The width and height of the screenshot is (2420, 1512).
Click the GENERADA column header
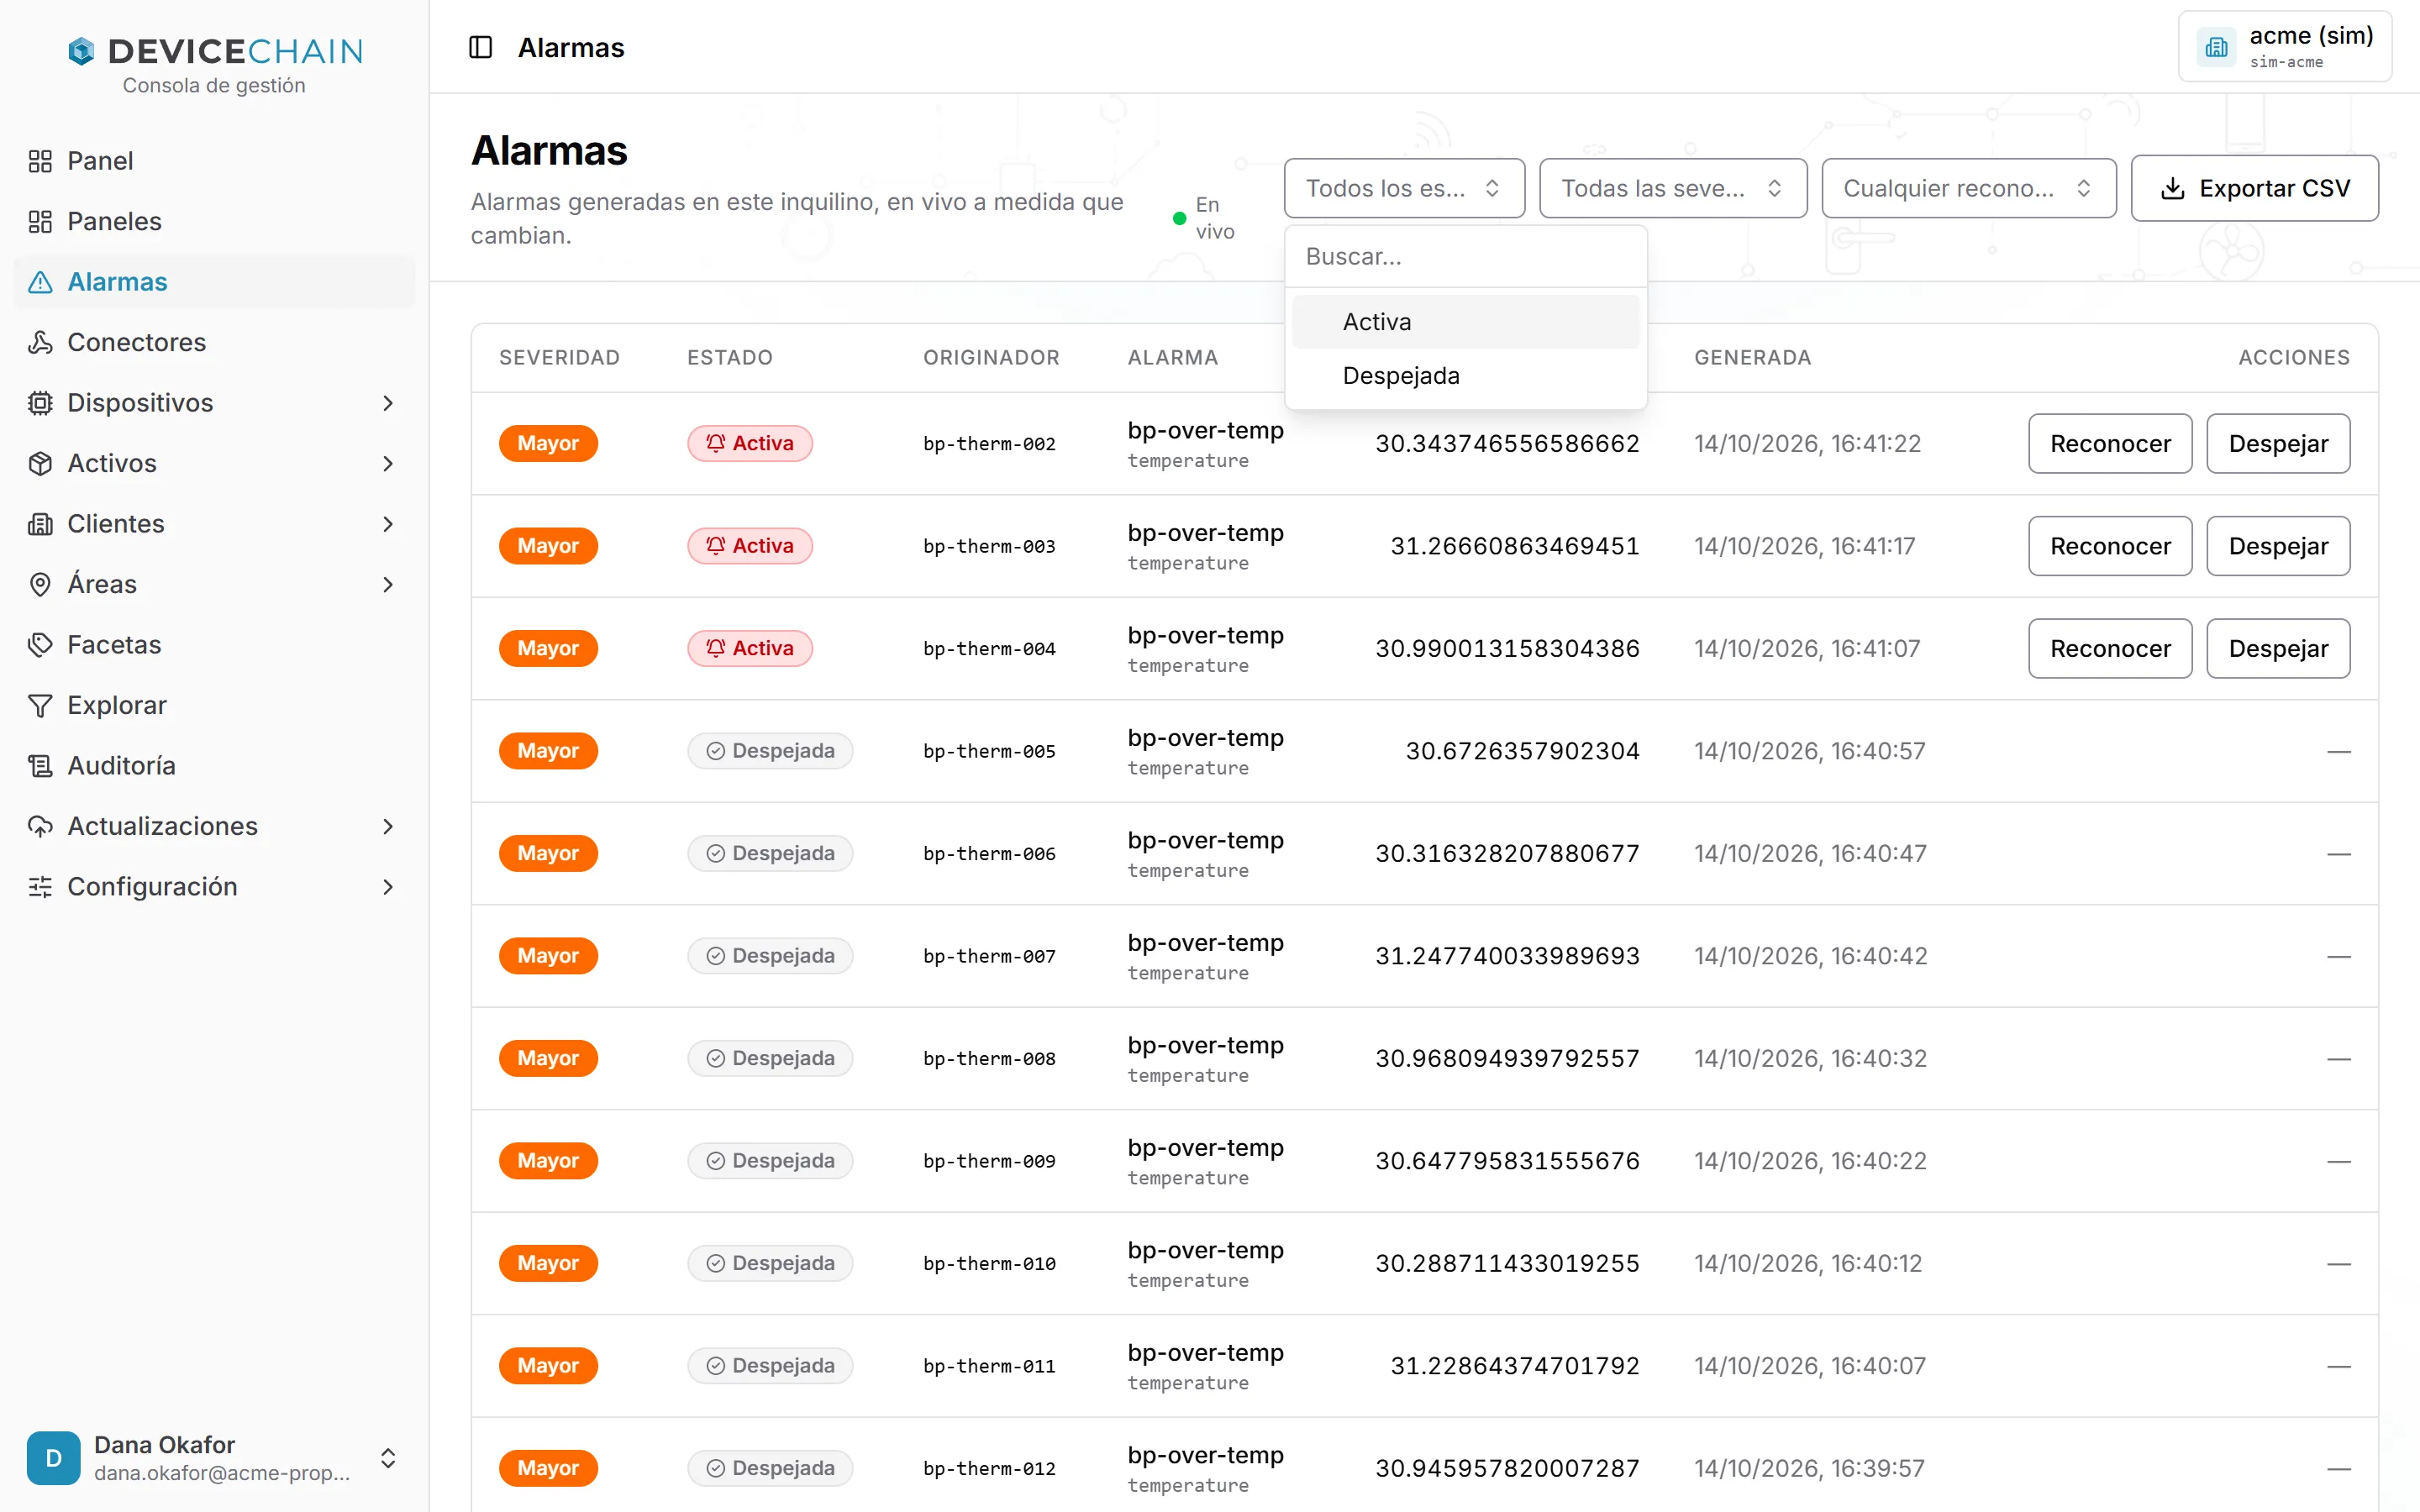coord(1752,358)
